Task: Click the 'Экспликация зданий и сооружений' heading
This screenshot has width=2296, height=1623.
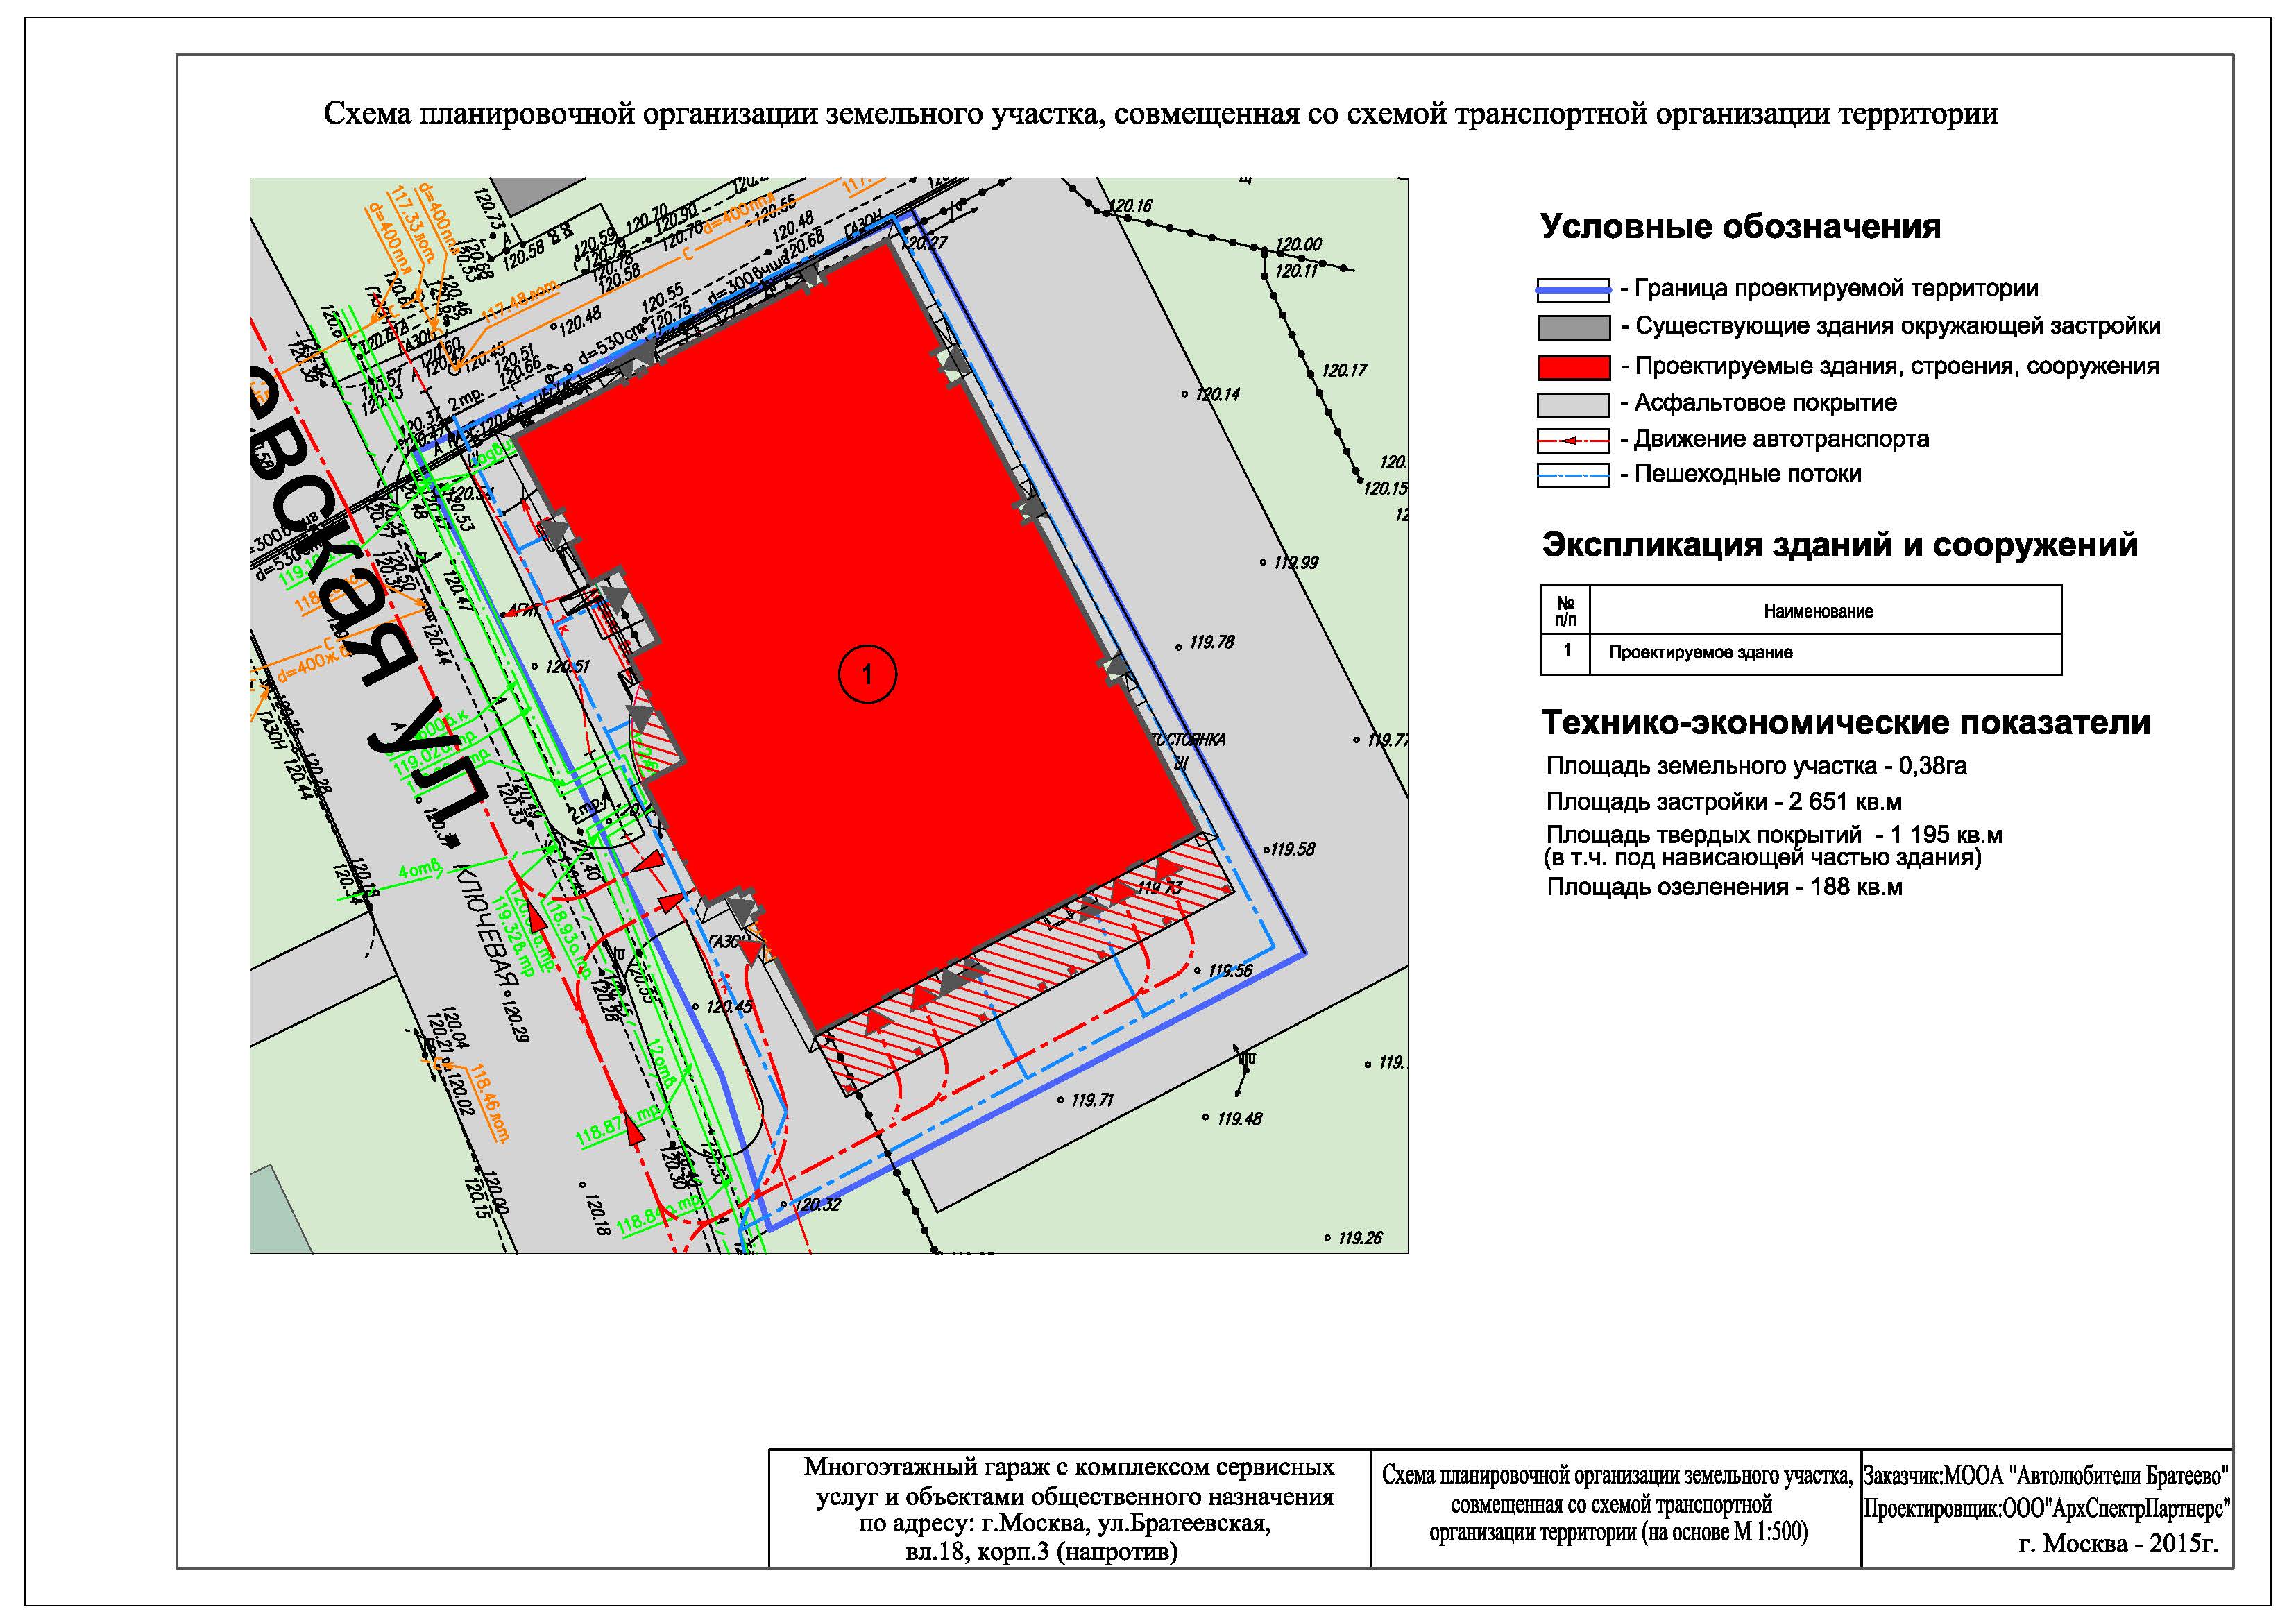Action: click(1839, 545)
